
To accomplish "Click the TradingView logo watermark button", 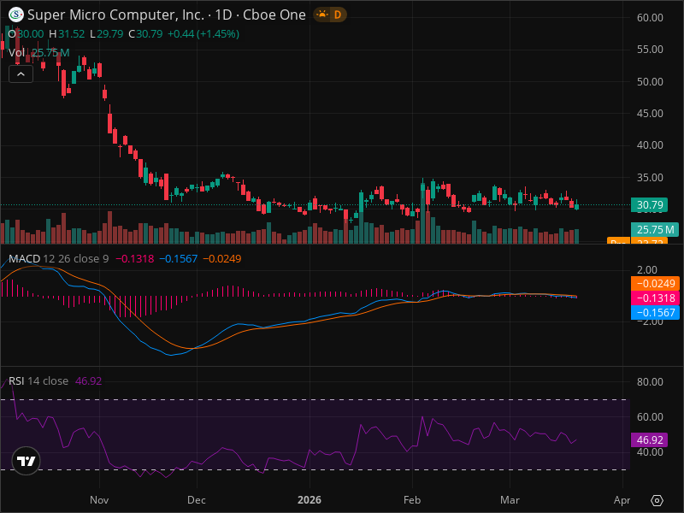I will (x=27, y=461).
